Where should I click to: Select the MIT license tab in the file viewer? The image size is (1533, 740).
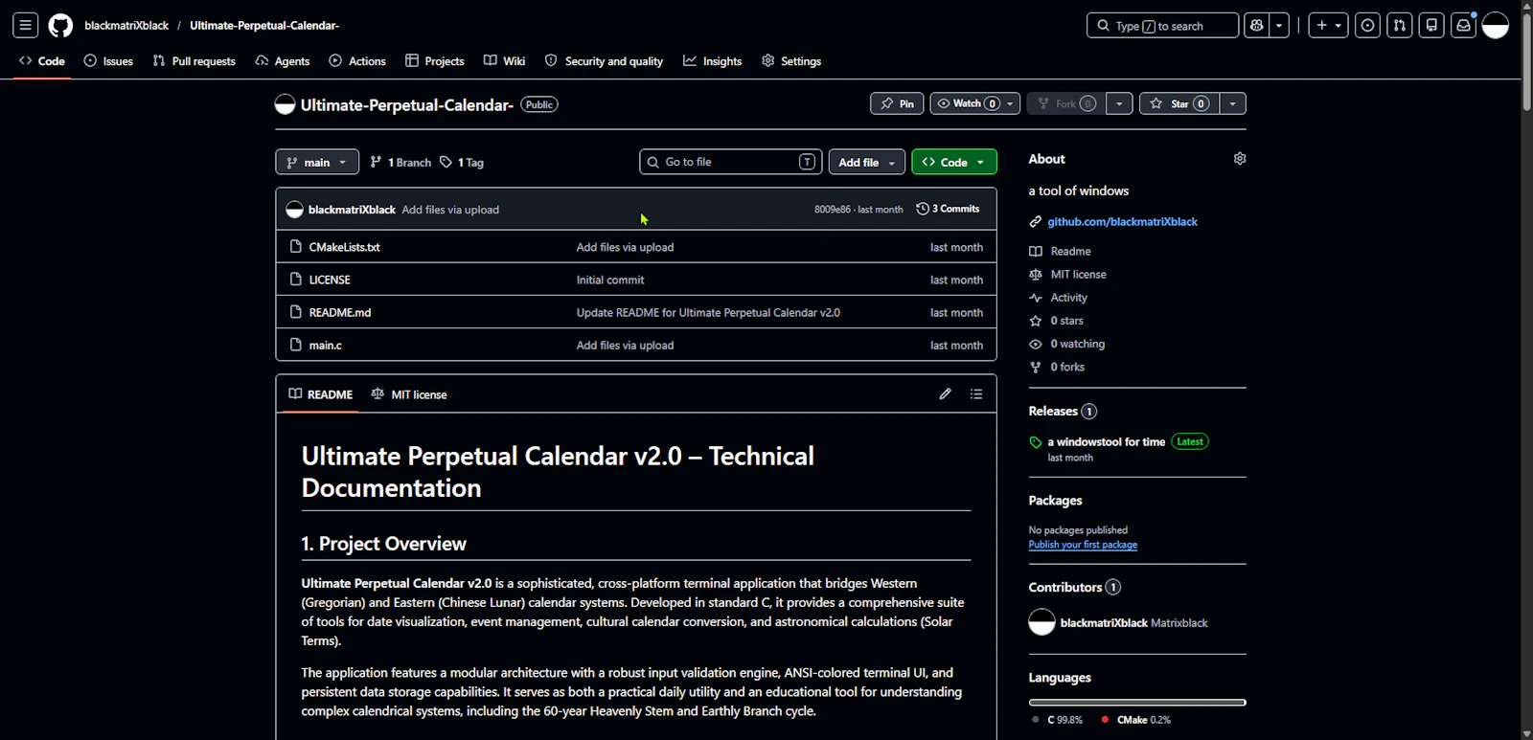click(409, 394)
